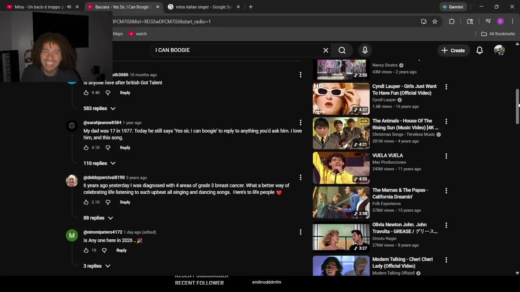Open the Maps bookmark

click(x=118, y=34)
